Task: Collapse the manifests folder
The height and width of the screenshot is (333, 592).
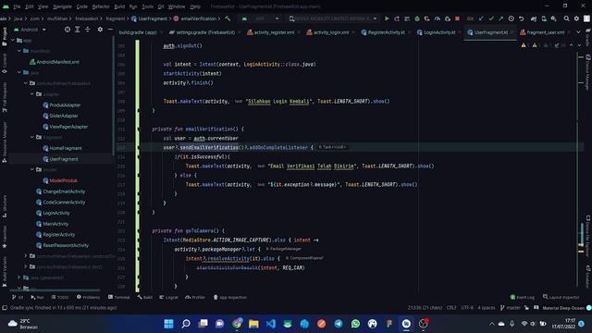Action: coord(19,51)
